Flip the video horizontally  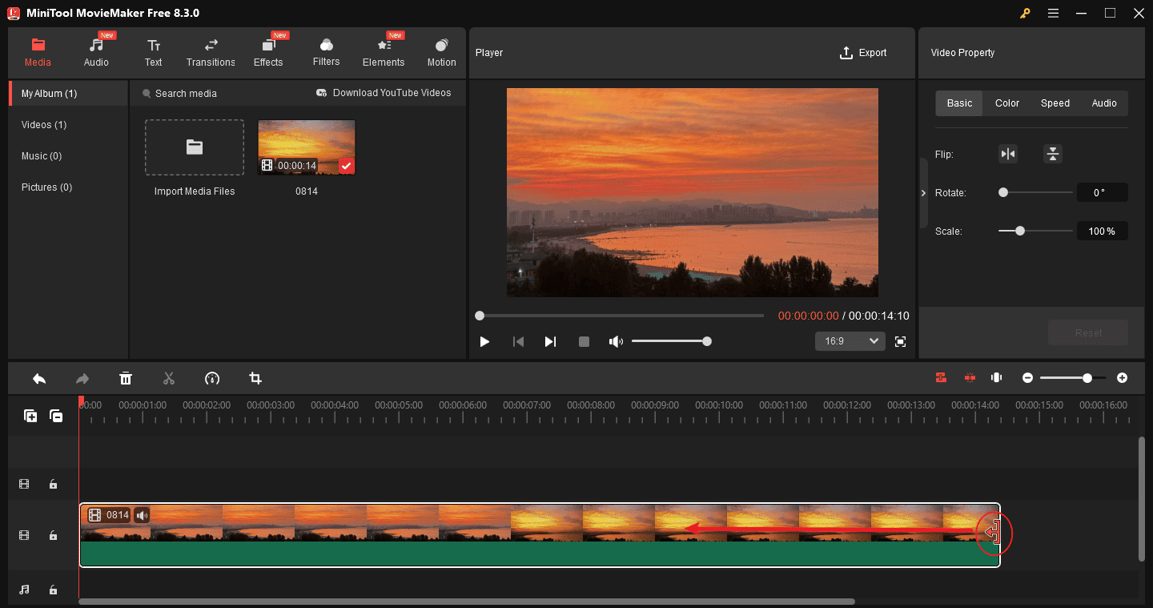(1008, 155)
